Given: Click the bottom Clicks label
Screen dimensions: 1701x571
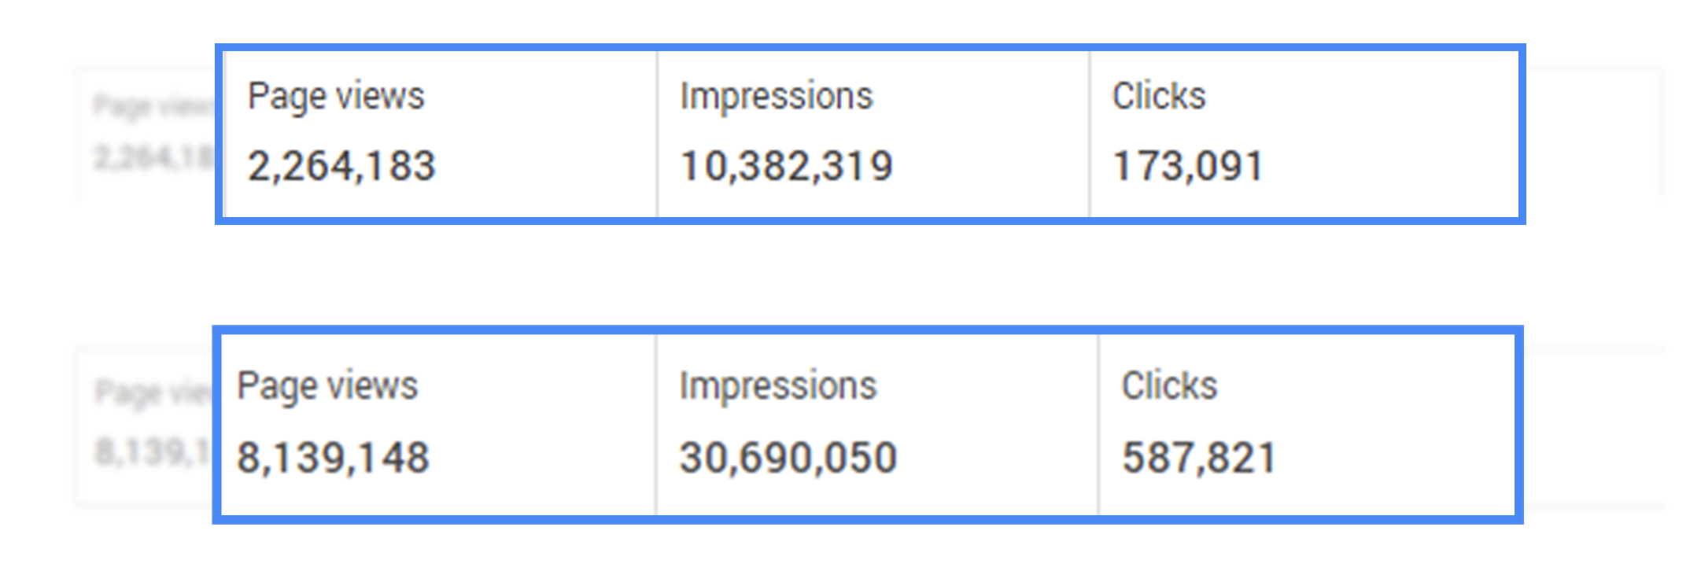Looking at the screenshot, I should [x=1170, y=385].
